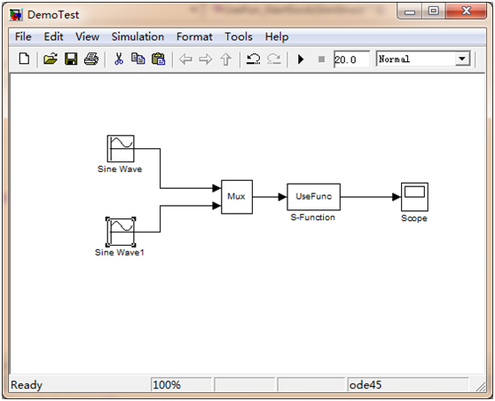Click the ode45 solver status field
495x401 pixels.
pyautogui.click(x=408, y=384)
